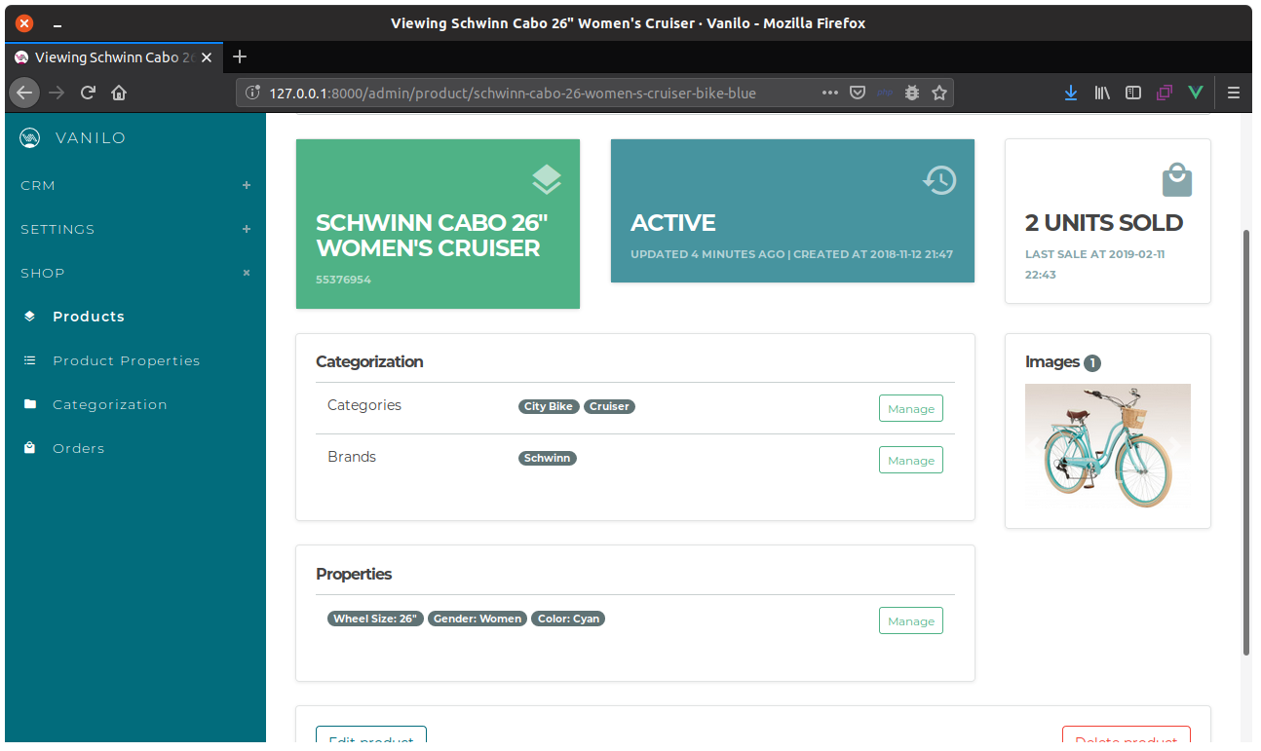Open page actions three-dots menu
Viewport: 1261px width, 751px height.
pos(830,93)
